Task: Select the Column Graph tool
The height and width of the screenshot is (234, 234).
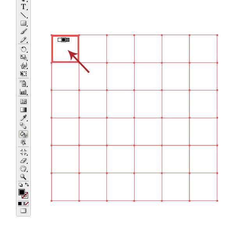Action: tap(23, 92)
